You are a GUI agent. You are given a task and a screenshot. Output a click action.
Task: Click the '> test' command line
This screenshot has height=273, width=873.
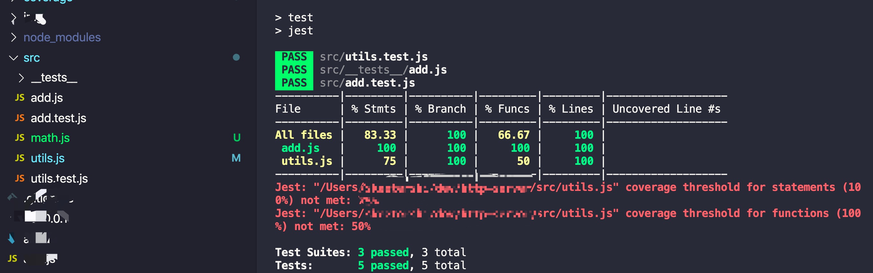point(294,17)
